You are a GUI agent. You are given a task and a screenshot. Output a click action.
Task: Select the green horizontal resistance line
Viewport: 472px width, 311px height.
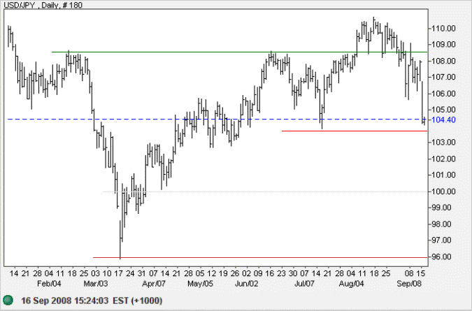click(239, 52)
